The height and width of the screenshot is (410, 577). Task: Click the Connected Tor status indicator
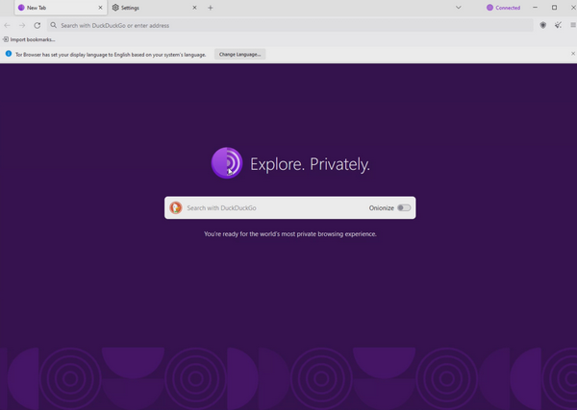coord(503,8)
